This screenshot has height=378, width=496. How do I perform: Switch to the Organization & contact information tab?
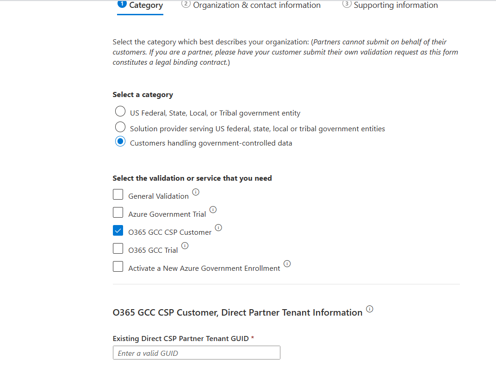257,5
